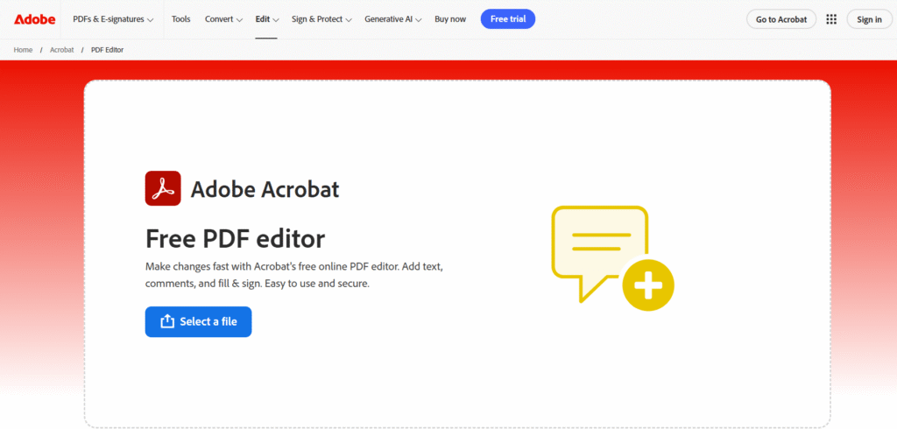Expand the Generative AI menu

click(392, 19)
